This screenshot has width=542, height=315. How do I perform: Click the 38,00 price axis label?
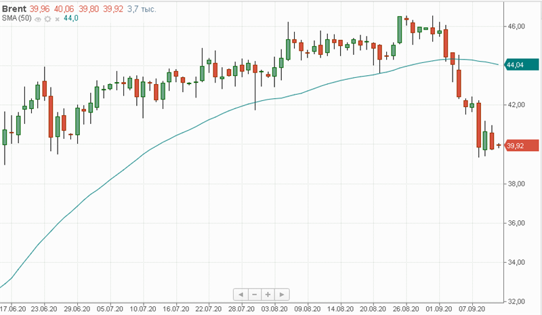(516, 184)
